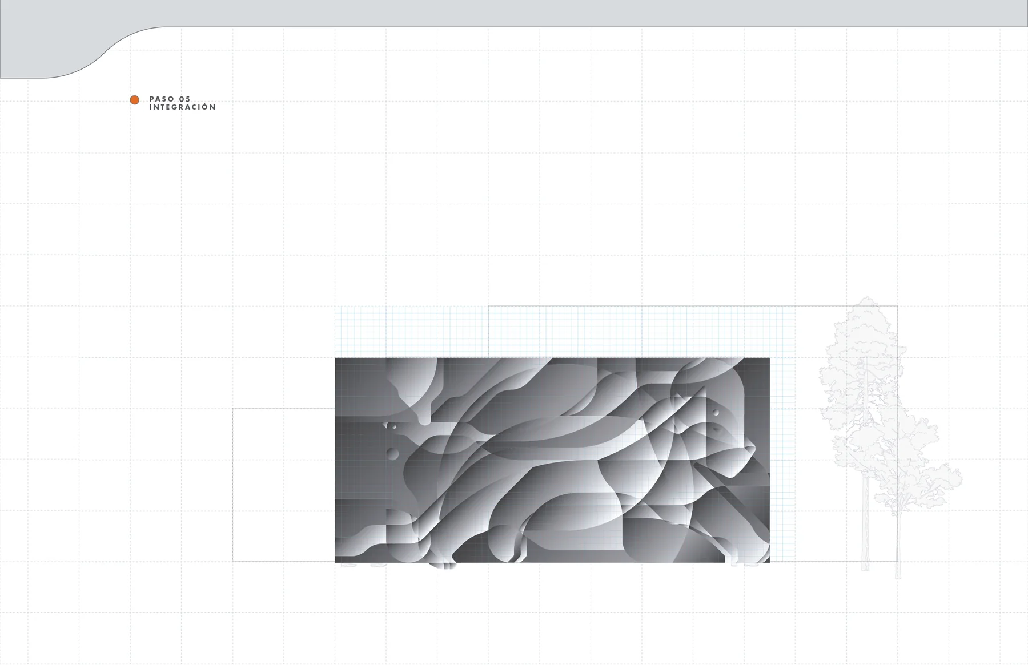Image resolution: width=1028 pixels, height=665 pixels.
Task: Click the grayscale abstract animal mural artwork
Action: pos(552,460)
